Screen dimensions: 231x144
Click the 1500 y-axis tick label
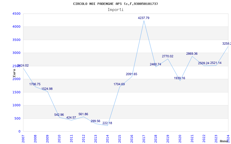[x=16, y=92]
